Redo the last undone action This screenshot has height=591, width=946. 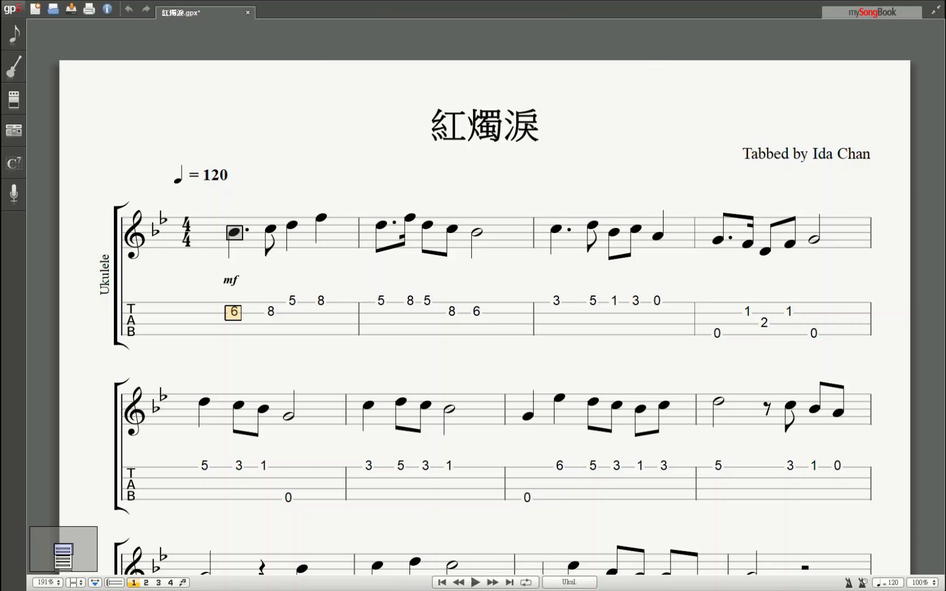(x=146, y=9)
